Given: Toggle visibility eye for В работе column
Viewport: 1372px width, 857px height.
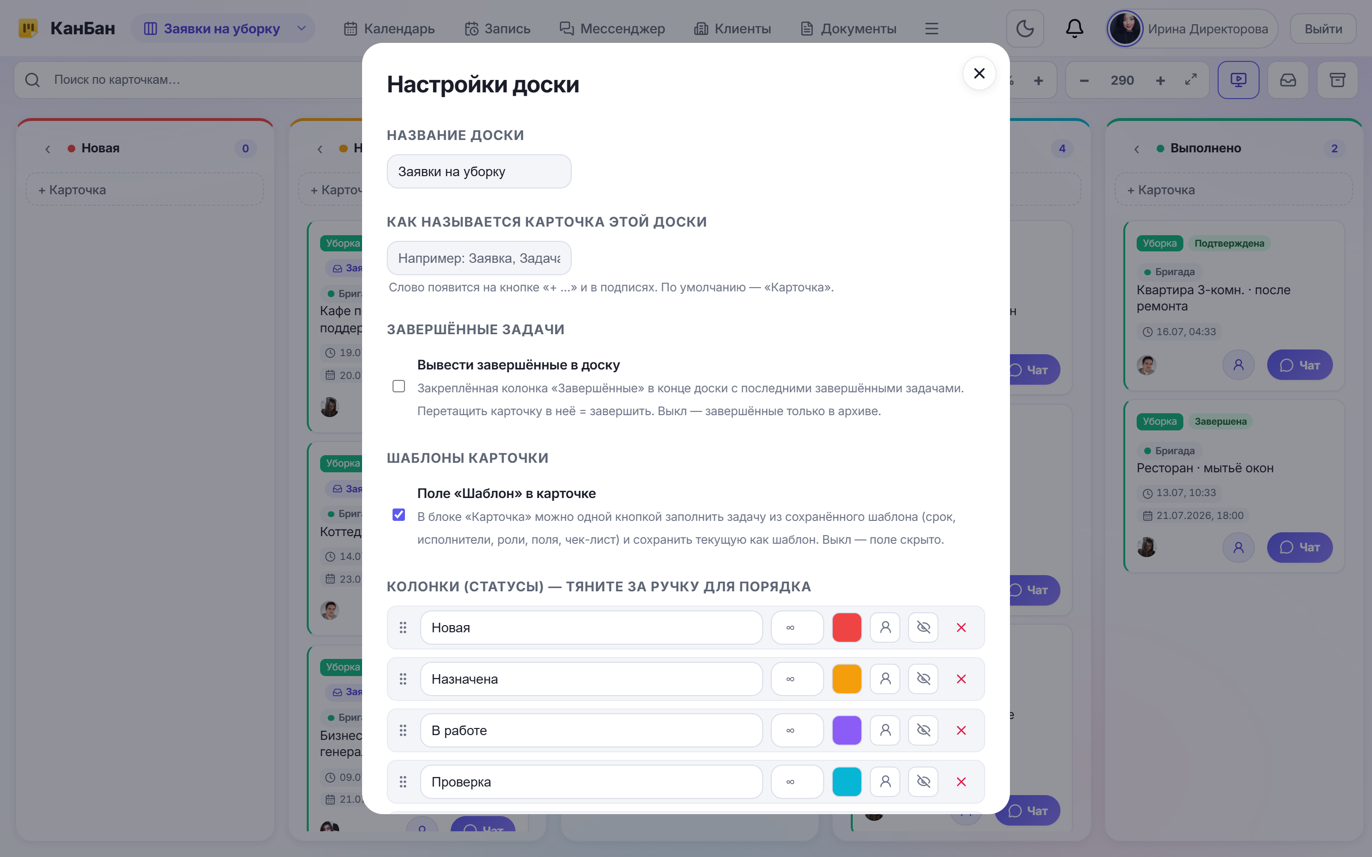Looking at the screenshot, I should click(x=923, y=730).
